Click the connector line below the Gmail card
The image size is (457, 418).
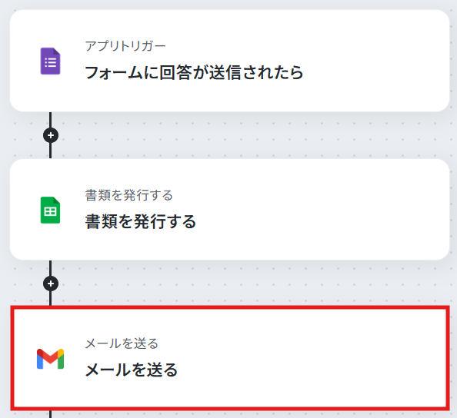click(x=51, y=414)
